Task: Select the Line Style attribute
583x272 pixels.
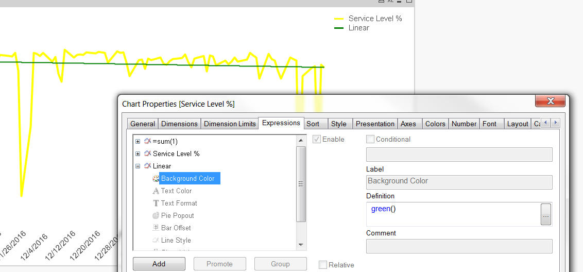Action: [176, 241]
